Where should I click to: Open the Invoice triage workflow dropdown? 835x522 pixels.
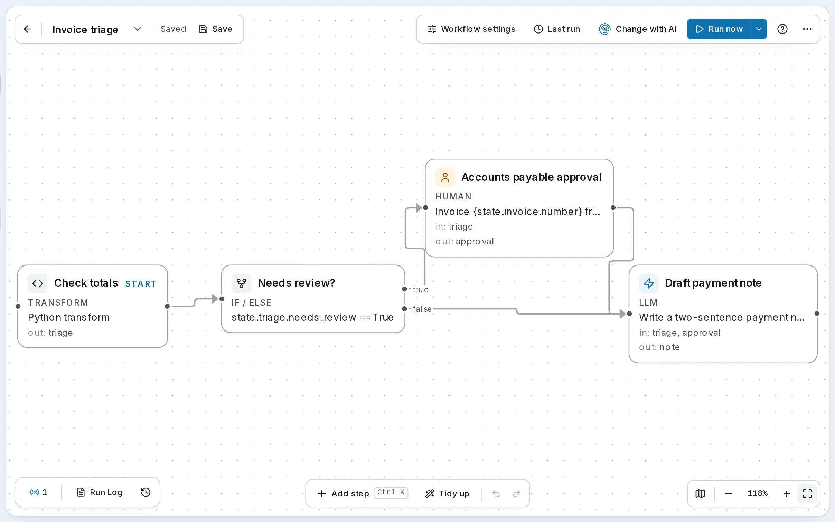[x=137, y=29]
